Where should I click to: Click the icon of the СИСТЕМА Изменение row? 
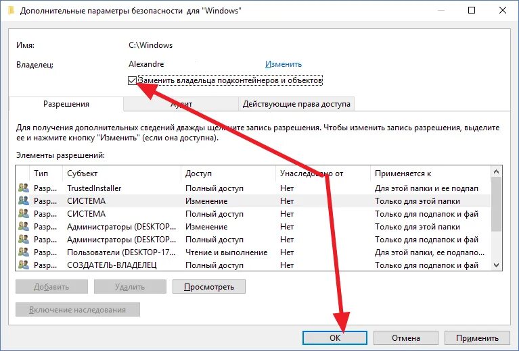(24, 200)
